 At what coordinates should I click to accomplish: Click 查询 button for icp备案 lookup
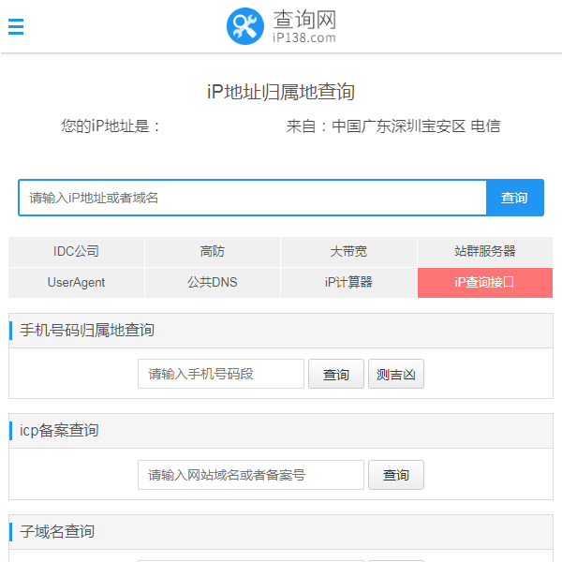pos(396,475)
